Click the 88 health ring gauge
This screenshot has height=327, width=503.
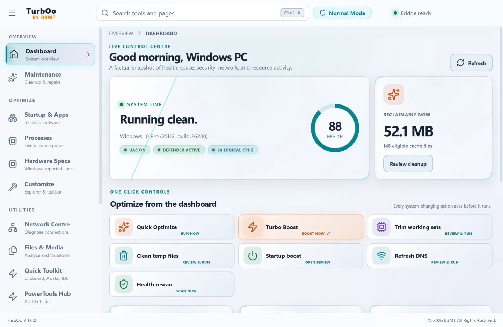[x=335, y=128]
